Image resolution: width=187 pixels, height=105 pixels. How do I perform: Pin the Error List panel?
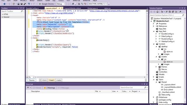pyautogui.click(x=144, y=84)
